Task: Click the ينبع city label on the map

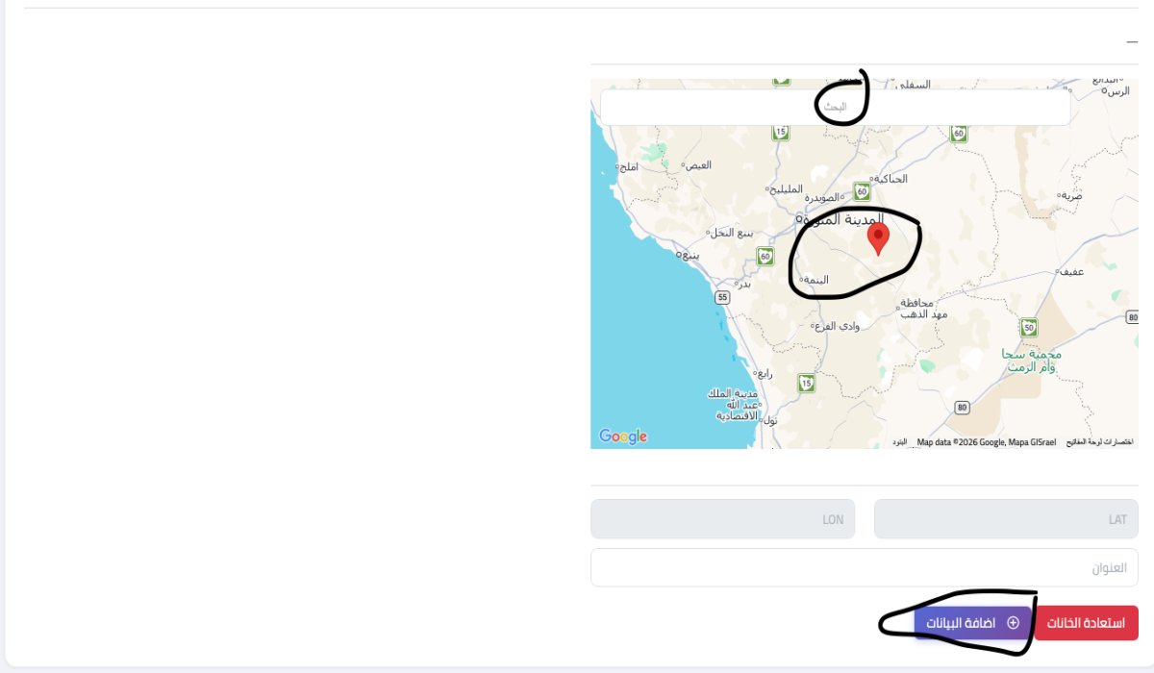Action: [690, 255]
